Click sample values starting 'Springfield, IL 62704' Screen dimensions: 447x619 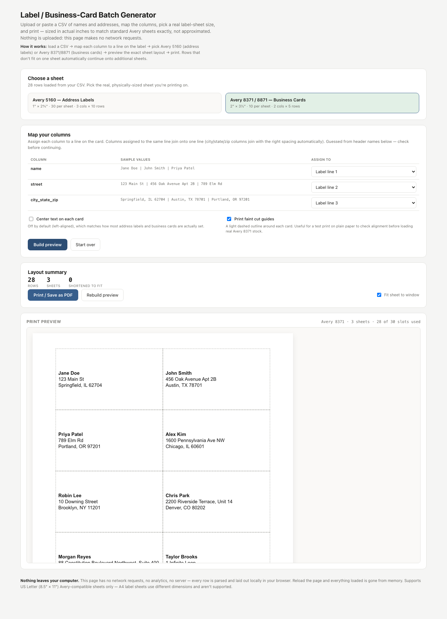pos(185,199)
